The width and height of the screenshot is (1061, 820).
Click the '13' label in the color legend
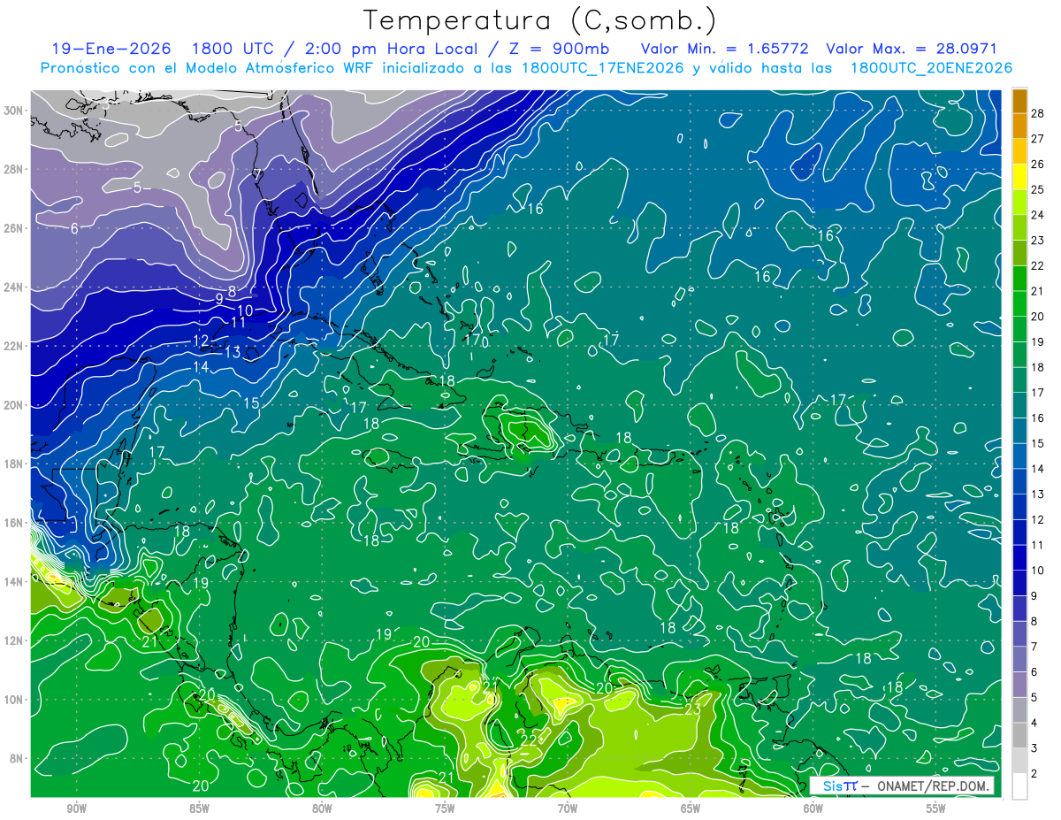1039,494
